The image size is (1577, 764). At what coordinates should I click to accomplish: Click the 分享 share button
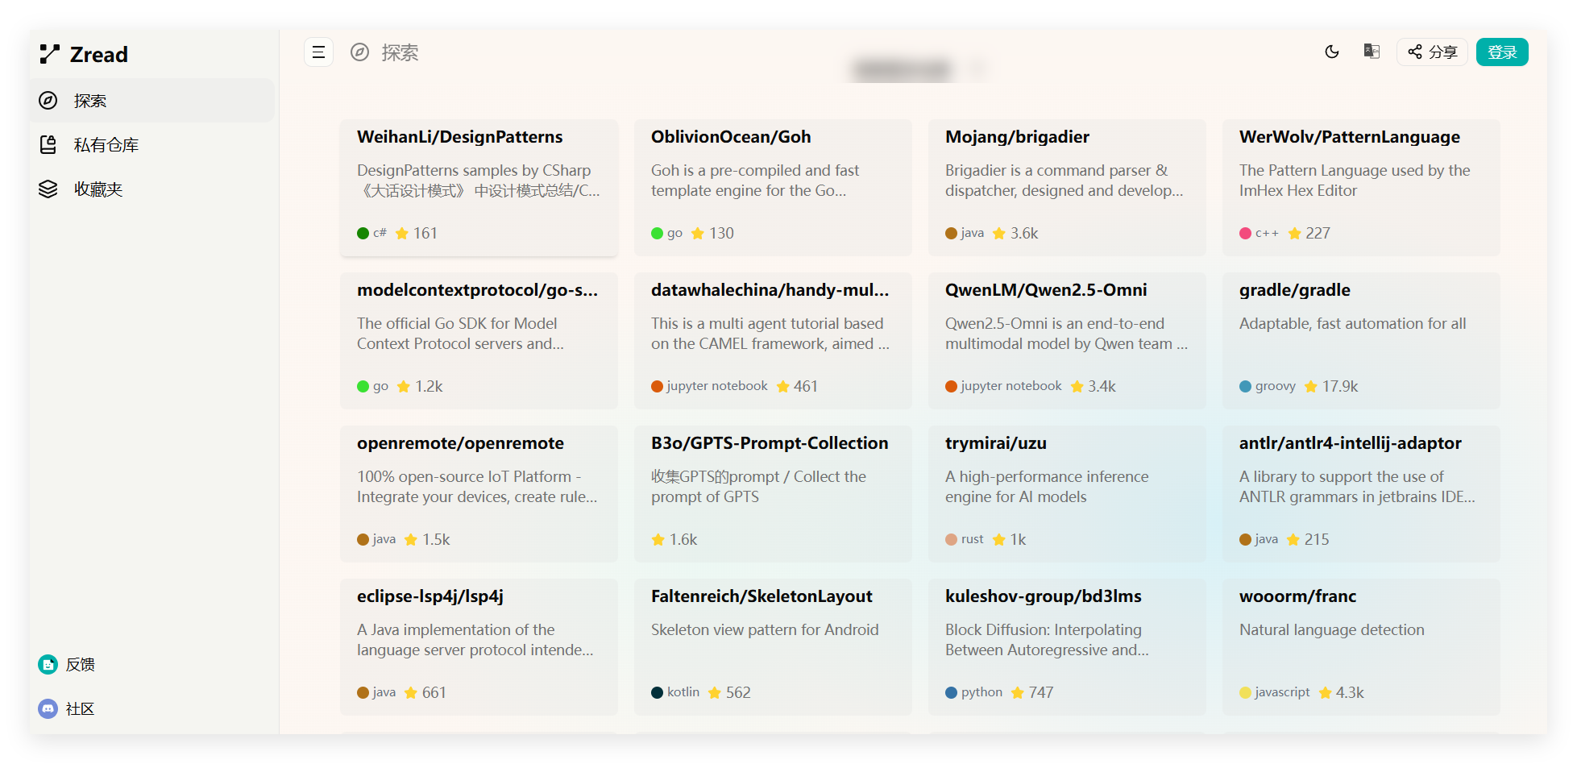[1432, 52]
